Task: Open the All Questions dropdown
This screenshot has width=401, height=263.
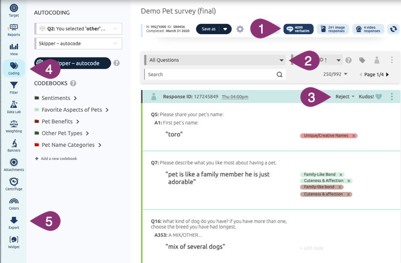Action: [x=215, y=60]
